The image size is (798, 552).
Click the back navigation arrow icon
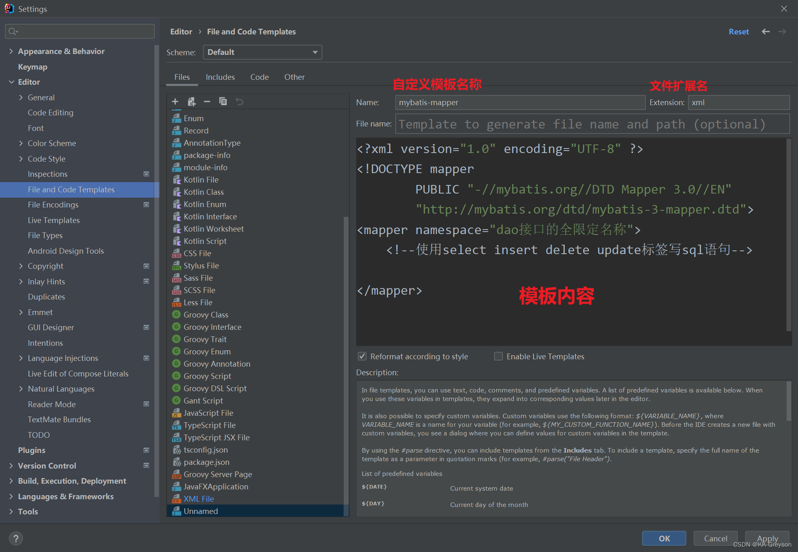766,32
